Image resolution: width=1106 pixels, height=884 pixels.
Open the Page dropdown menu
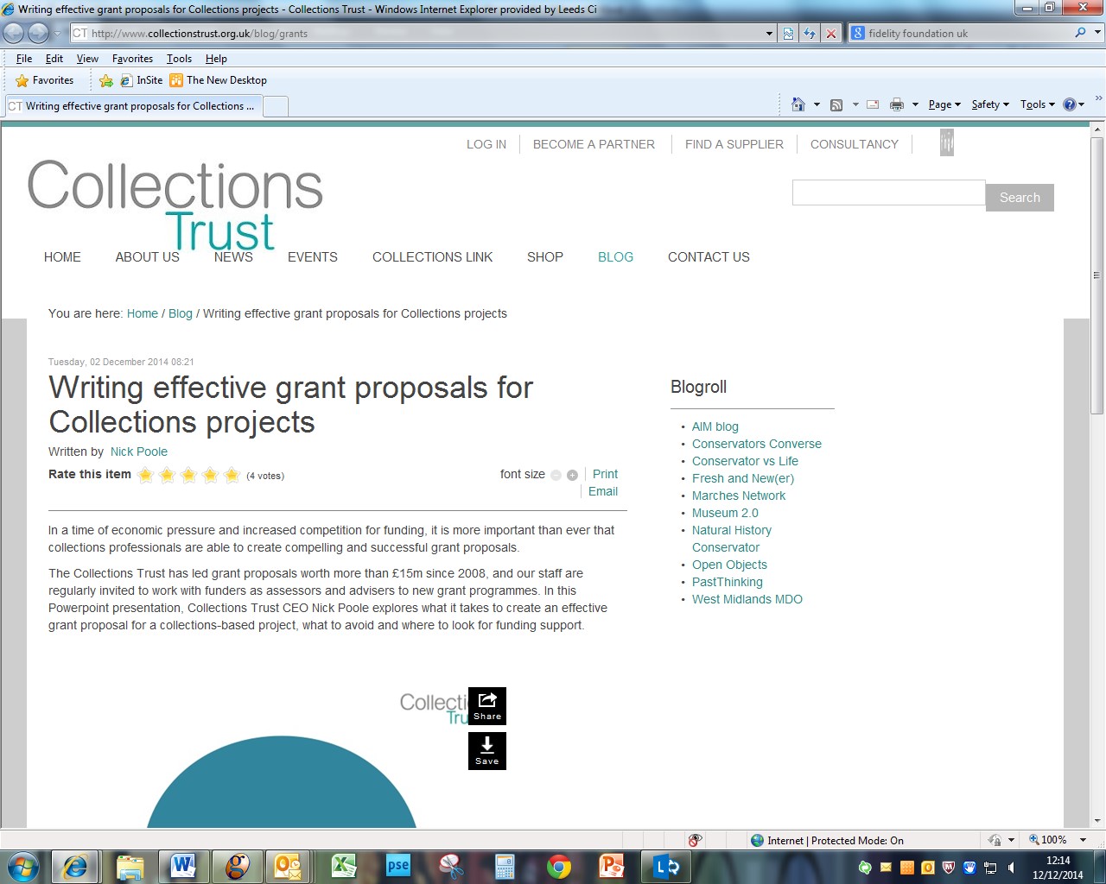click(x=944, y=104)
